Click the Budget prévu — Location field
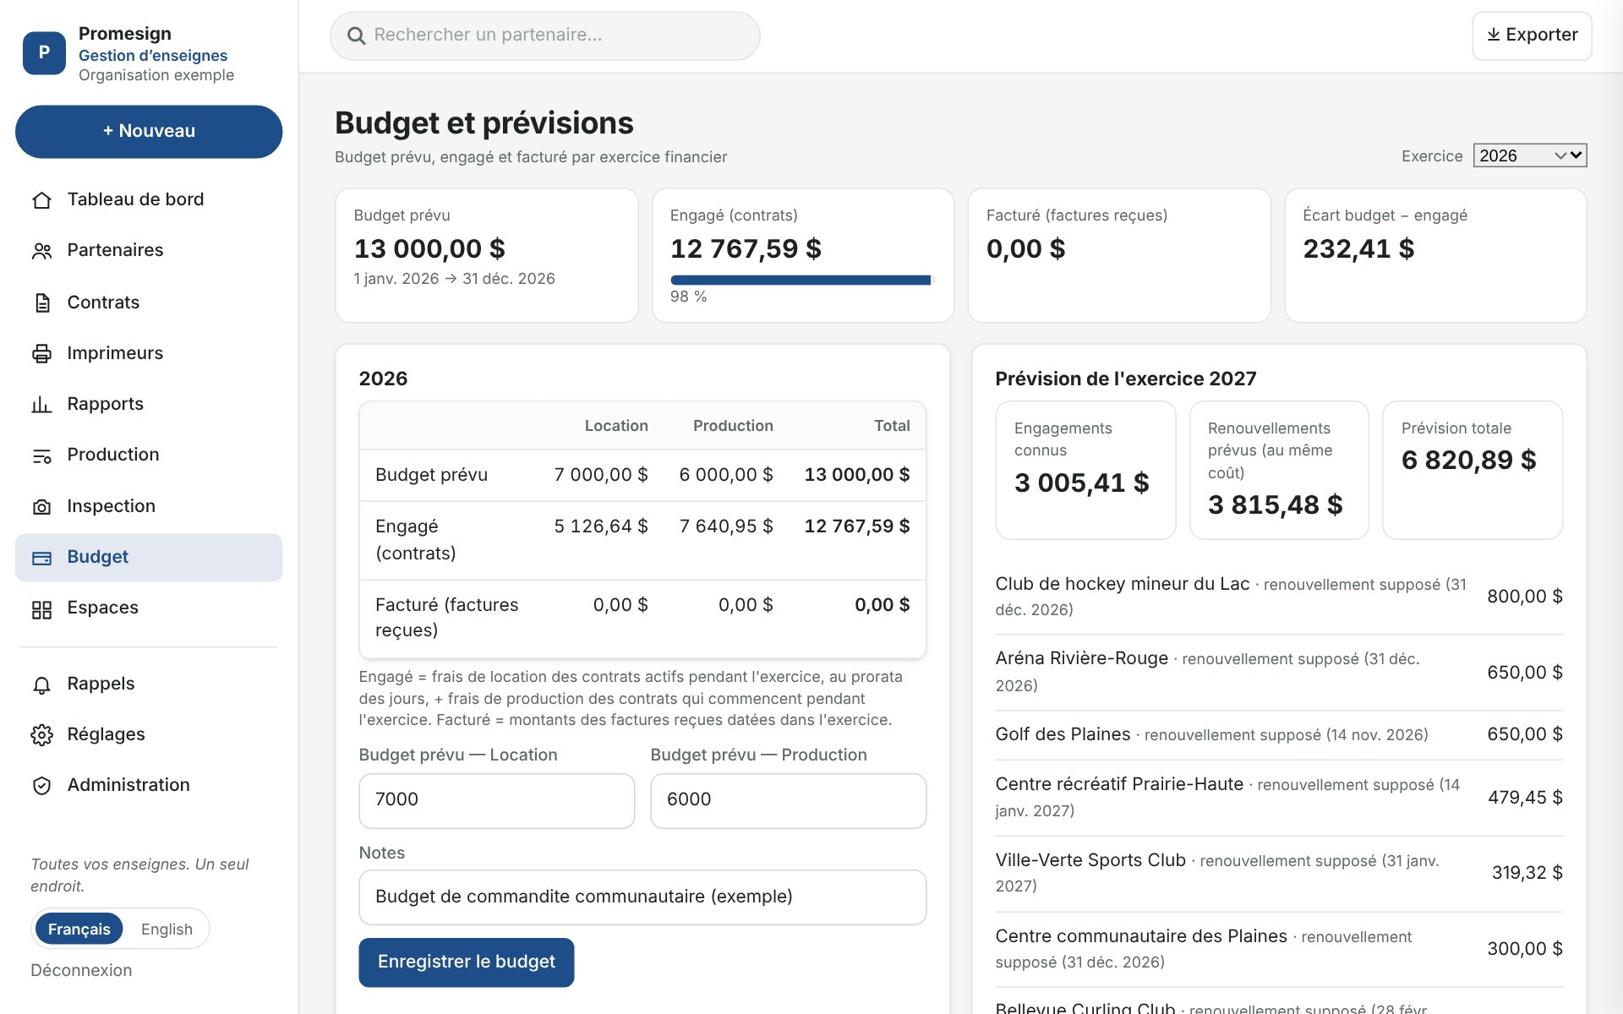The width and height of the screenshot is (1623, 1014). (497, 800)
